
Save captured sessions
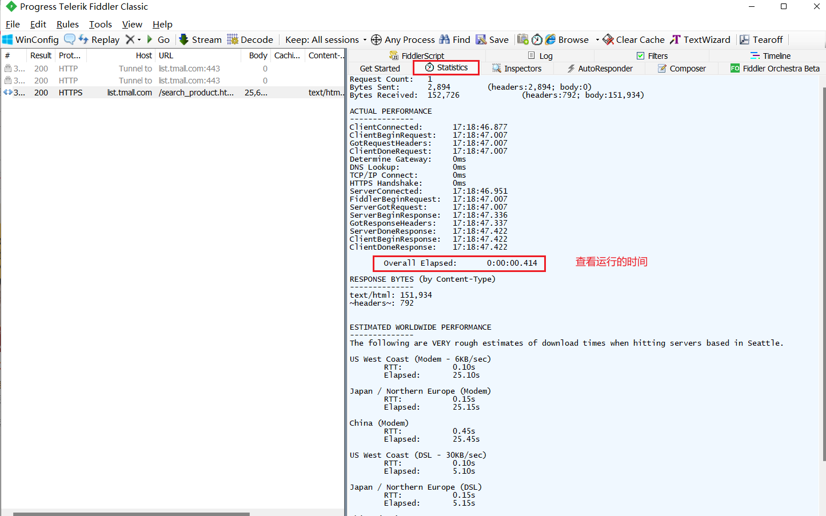click(x=492, y=39)
